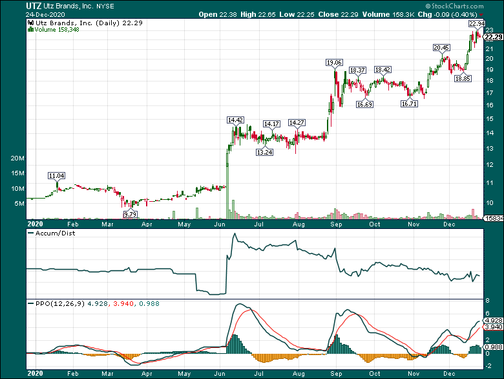
Task: Click the 20.45 price label
Action: 441,48
